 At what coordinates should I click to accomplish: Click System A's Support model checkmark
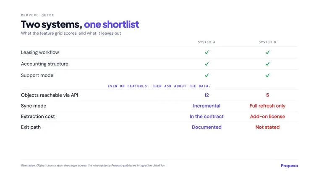207,75
